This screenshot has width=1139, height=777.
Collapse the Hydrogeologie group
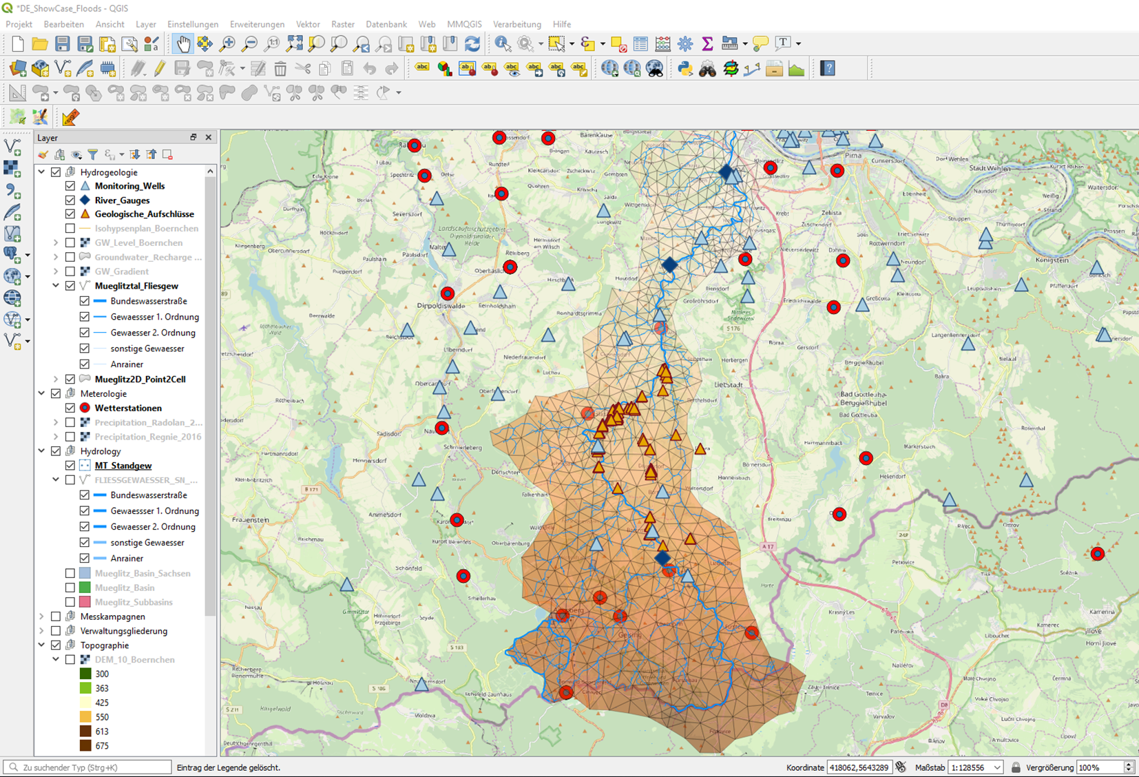tap(42, 172)
